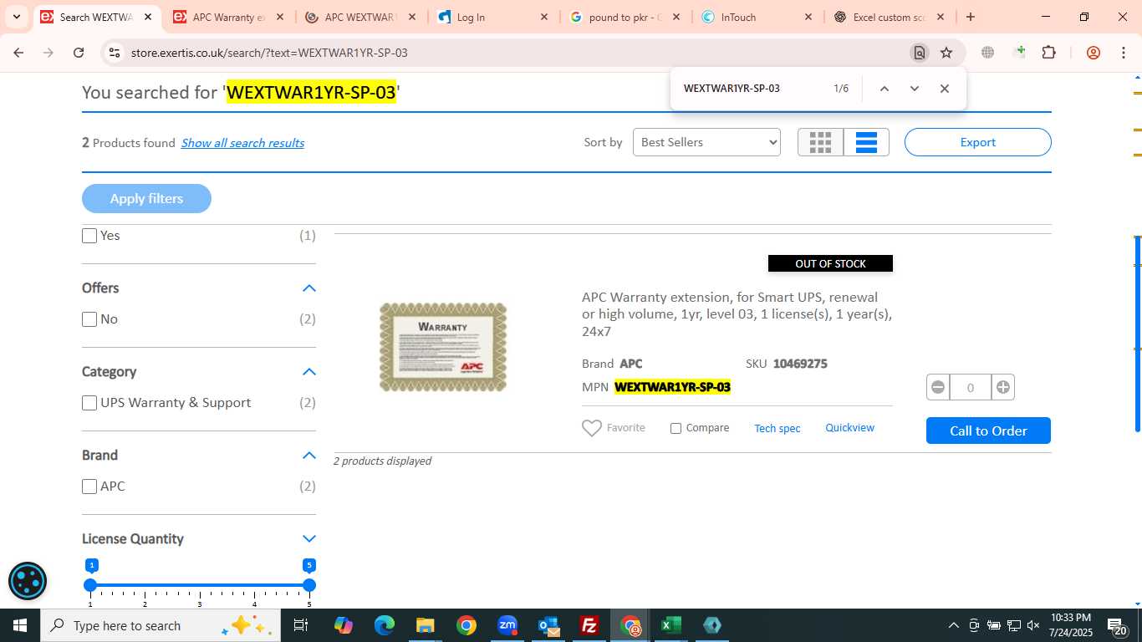The width and height of the screenshot is (1142, 642).
Task: Open Copilot from the taskbar
Action: (344, 625)
